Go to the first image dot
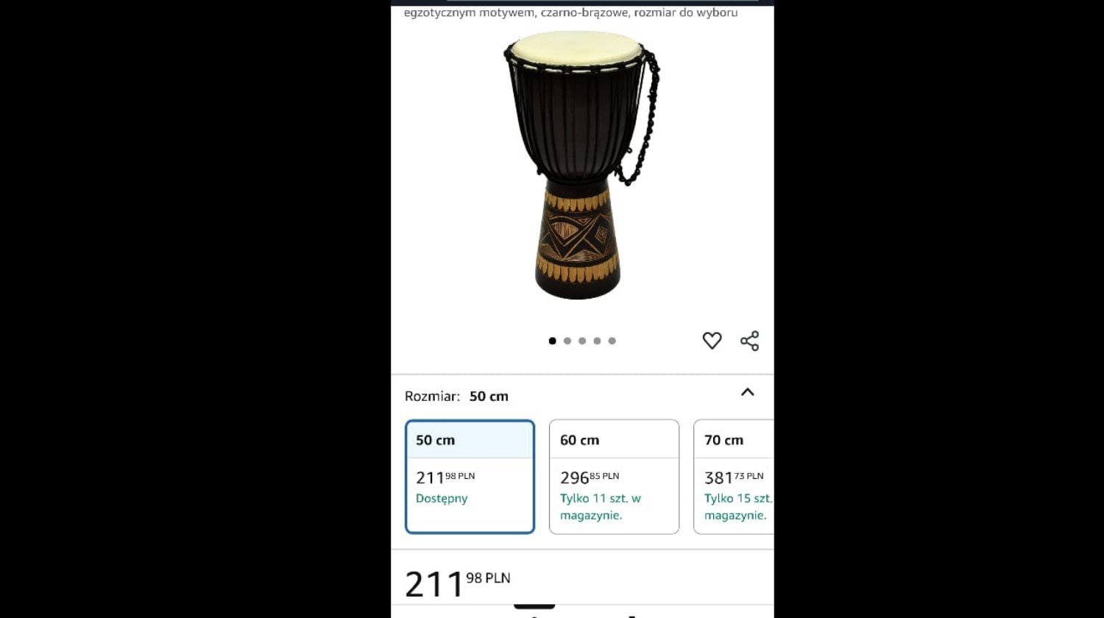The image size is (1104, 618). coord(552,341)
